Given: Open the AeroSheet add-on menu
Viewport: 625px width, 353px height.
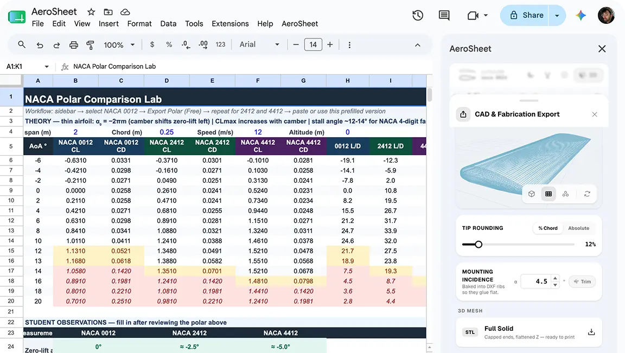Looking at the screenshot, I should point(299,23).
